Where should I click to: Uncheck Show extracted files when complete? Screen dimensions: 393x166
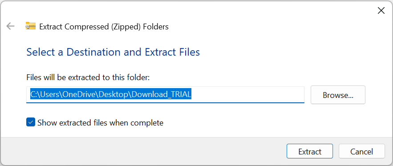tap(31, 123)
